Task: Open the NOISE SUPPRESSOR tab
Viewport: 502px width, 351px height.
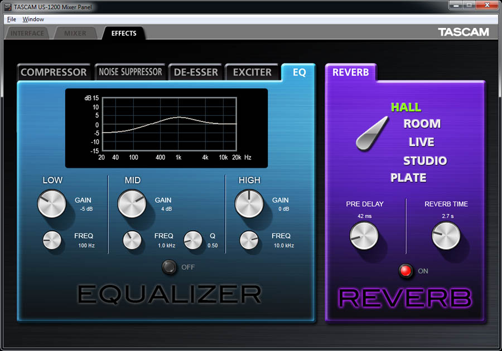Action: click(130, 72)
